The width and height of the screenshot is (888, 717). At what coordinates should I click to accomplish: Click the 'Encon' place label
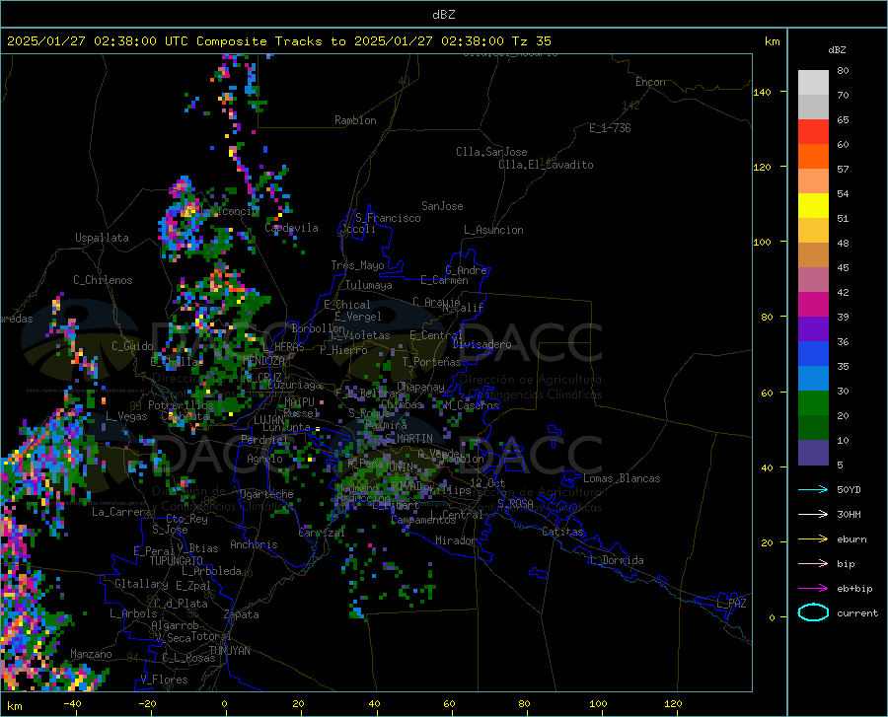650,82
